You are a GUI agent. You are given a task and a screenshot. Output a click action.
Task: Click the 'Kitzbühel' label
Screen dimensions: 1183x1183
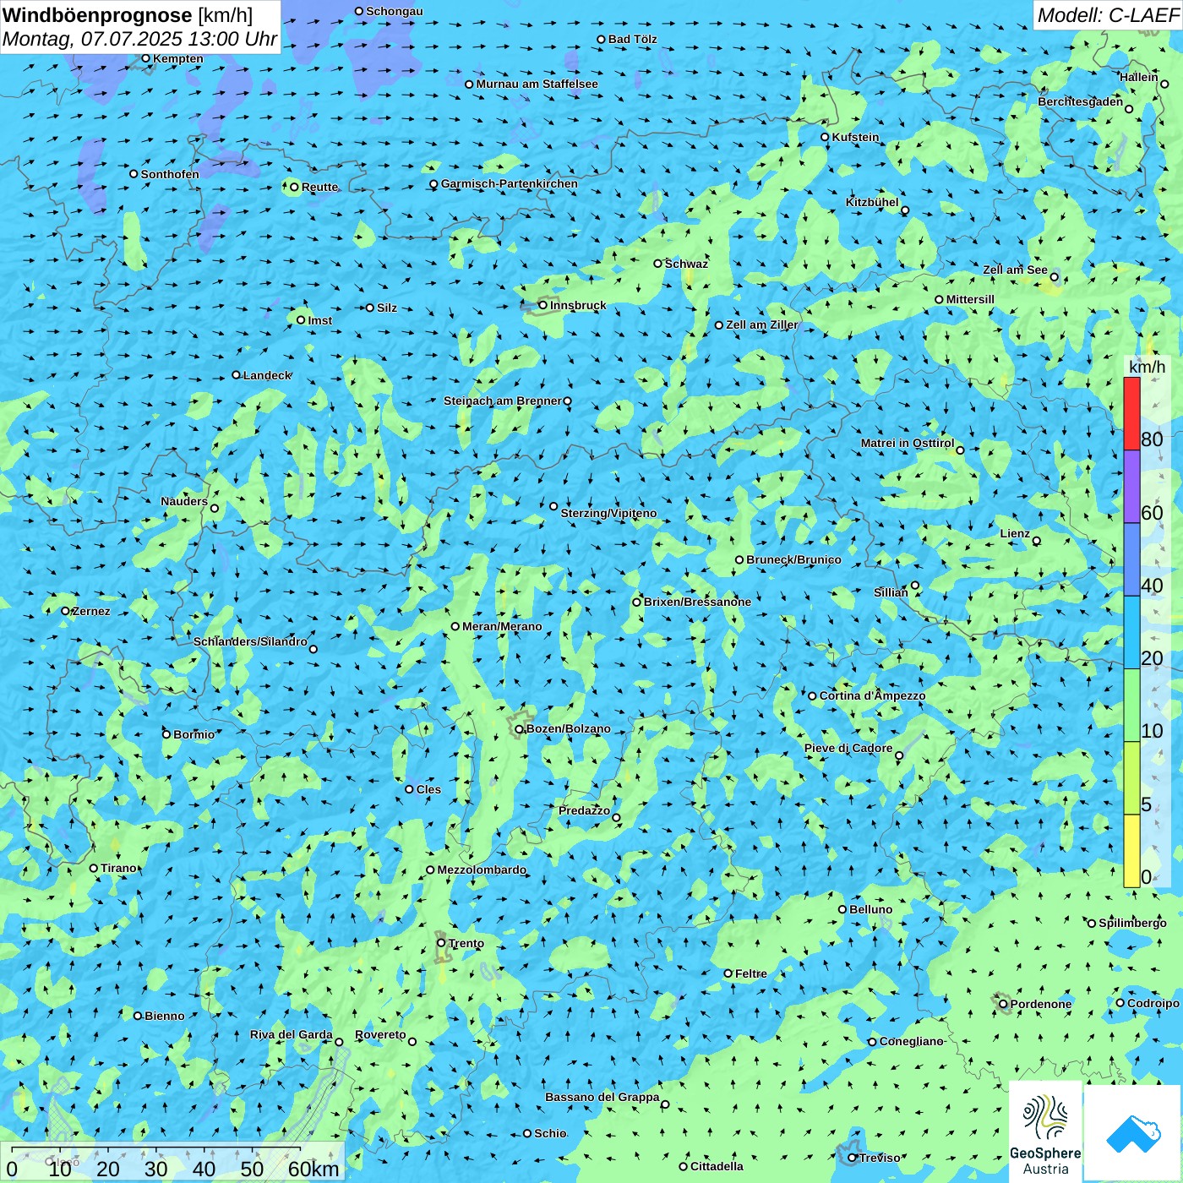tap(872, 202)
